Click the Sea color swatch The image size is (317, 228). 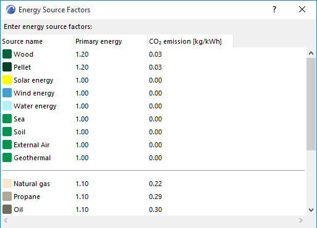(7, 119)
